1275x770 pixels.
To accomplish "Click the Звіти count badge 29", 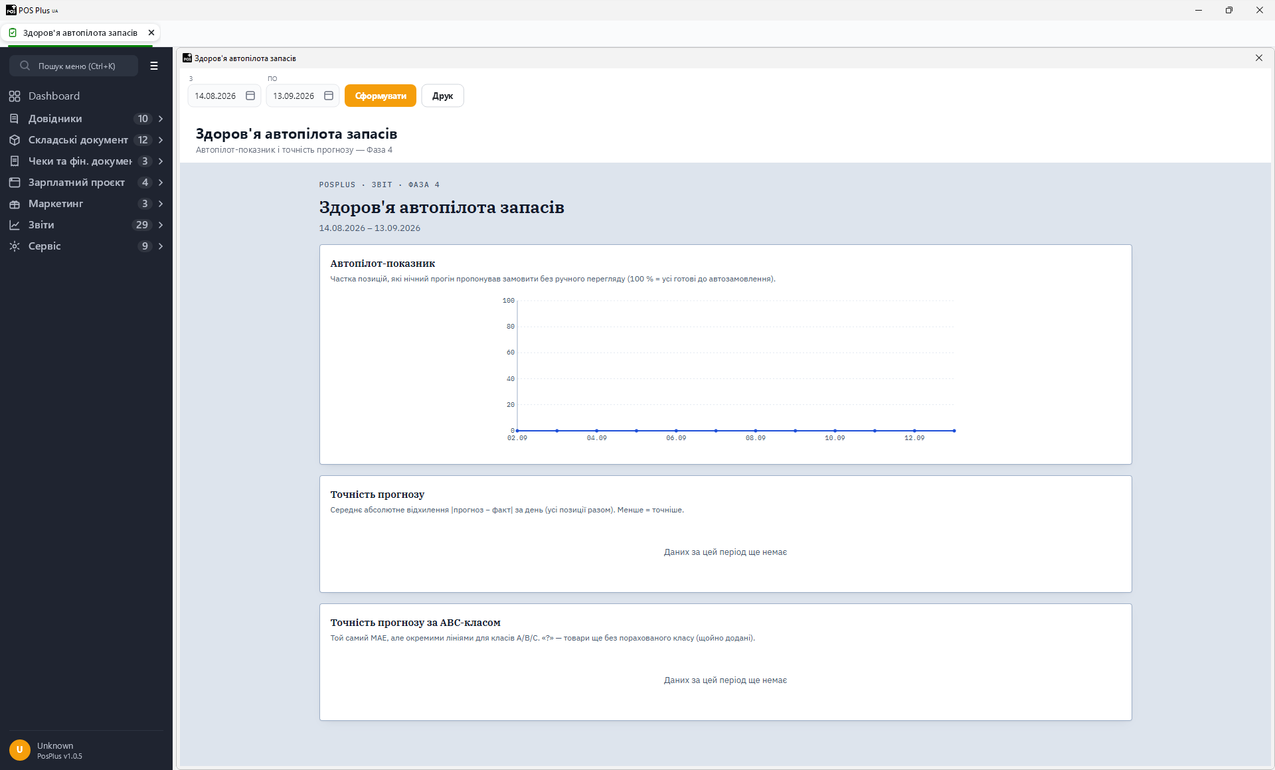I will click(142, 225).
